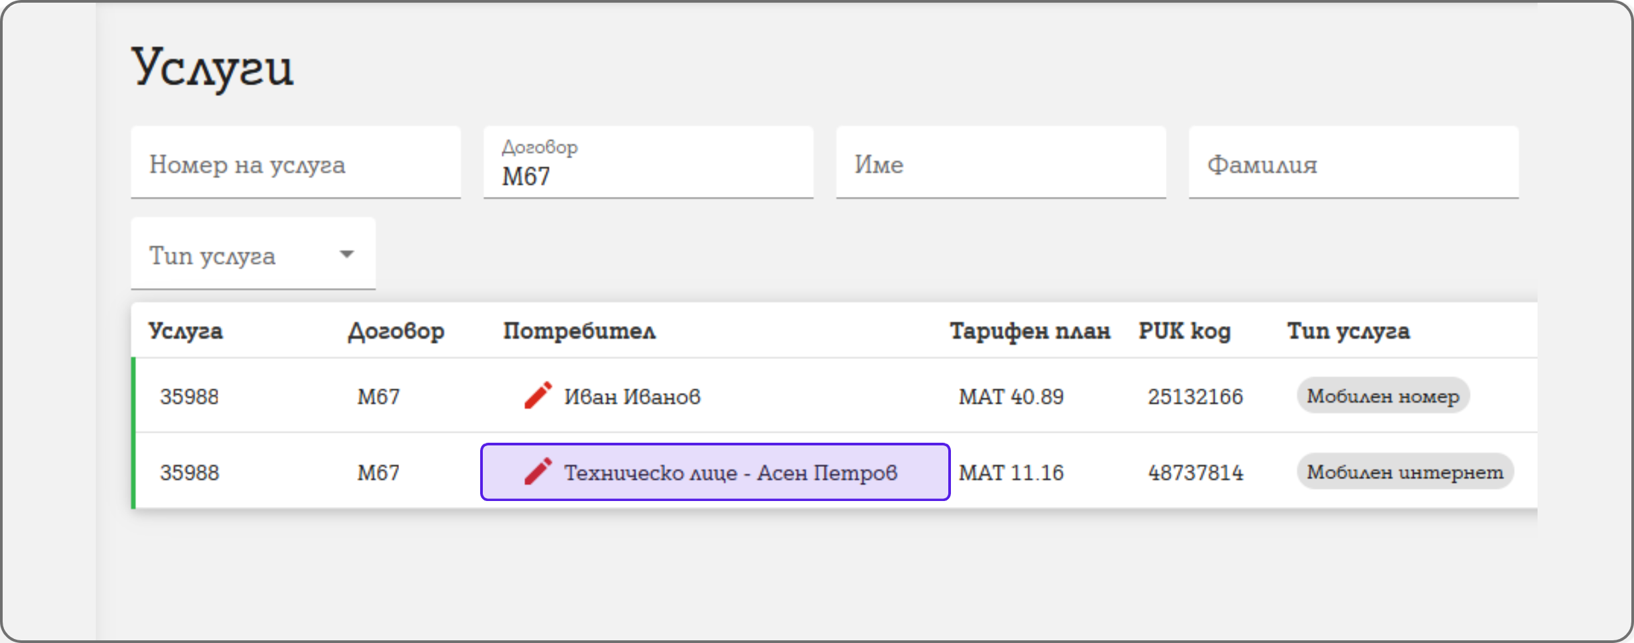
Task: Click the PUK код column header
Action: coord(1185,331)
